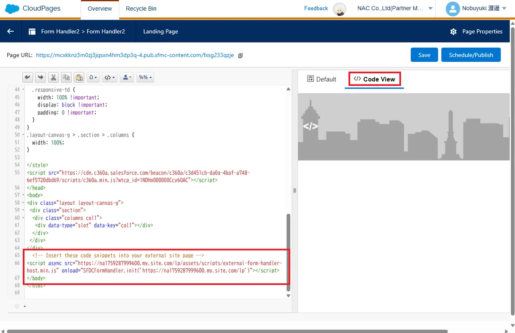
Task: Click the </head> tag on line 56
Action: coord(36,188)
